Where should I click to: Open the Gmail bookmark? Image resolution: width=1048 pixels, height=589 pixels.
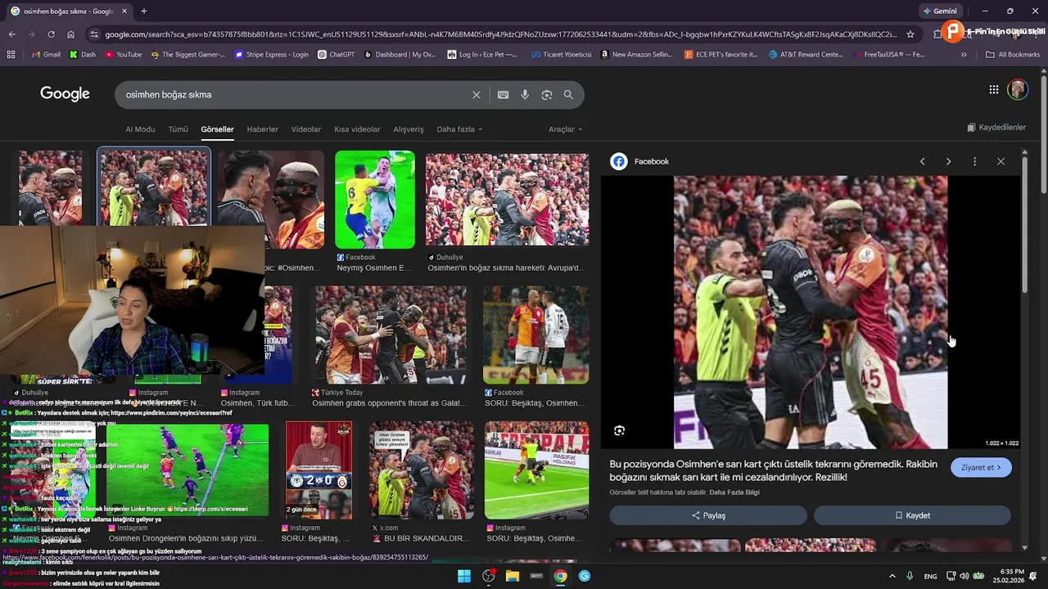click(x=46, y=55)
